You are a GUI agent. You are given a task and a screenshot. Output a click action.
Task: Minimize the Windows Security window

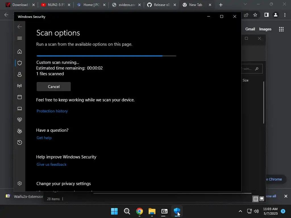[x=209, y=16]
